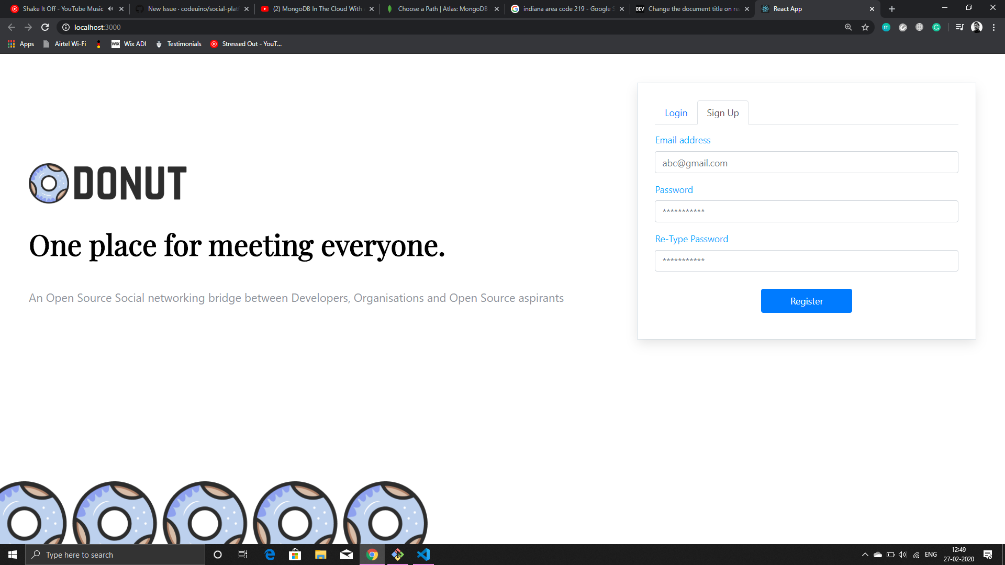Screen dimensions: 1005x565
Task: Open Chrome three-dot menu
Action: (x=993, y=27)
